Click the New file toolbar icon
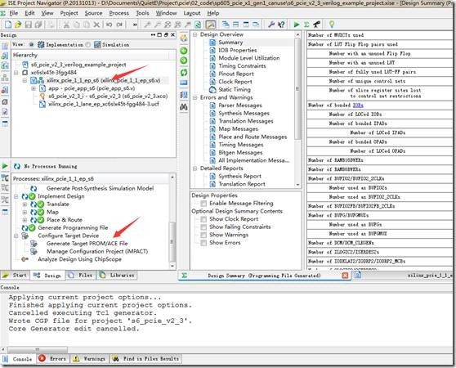456x368 pixels. click(x=8, y=25)
